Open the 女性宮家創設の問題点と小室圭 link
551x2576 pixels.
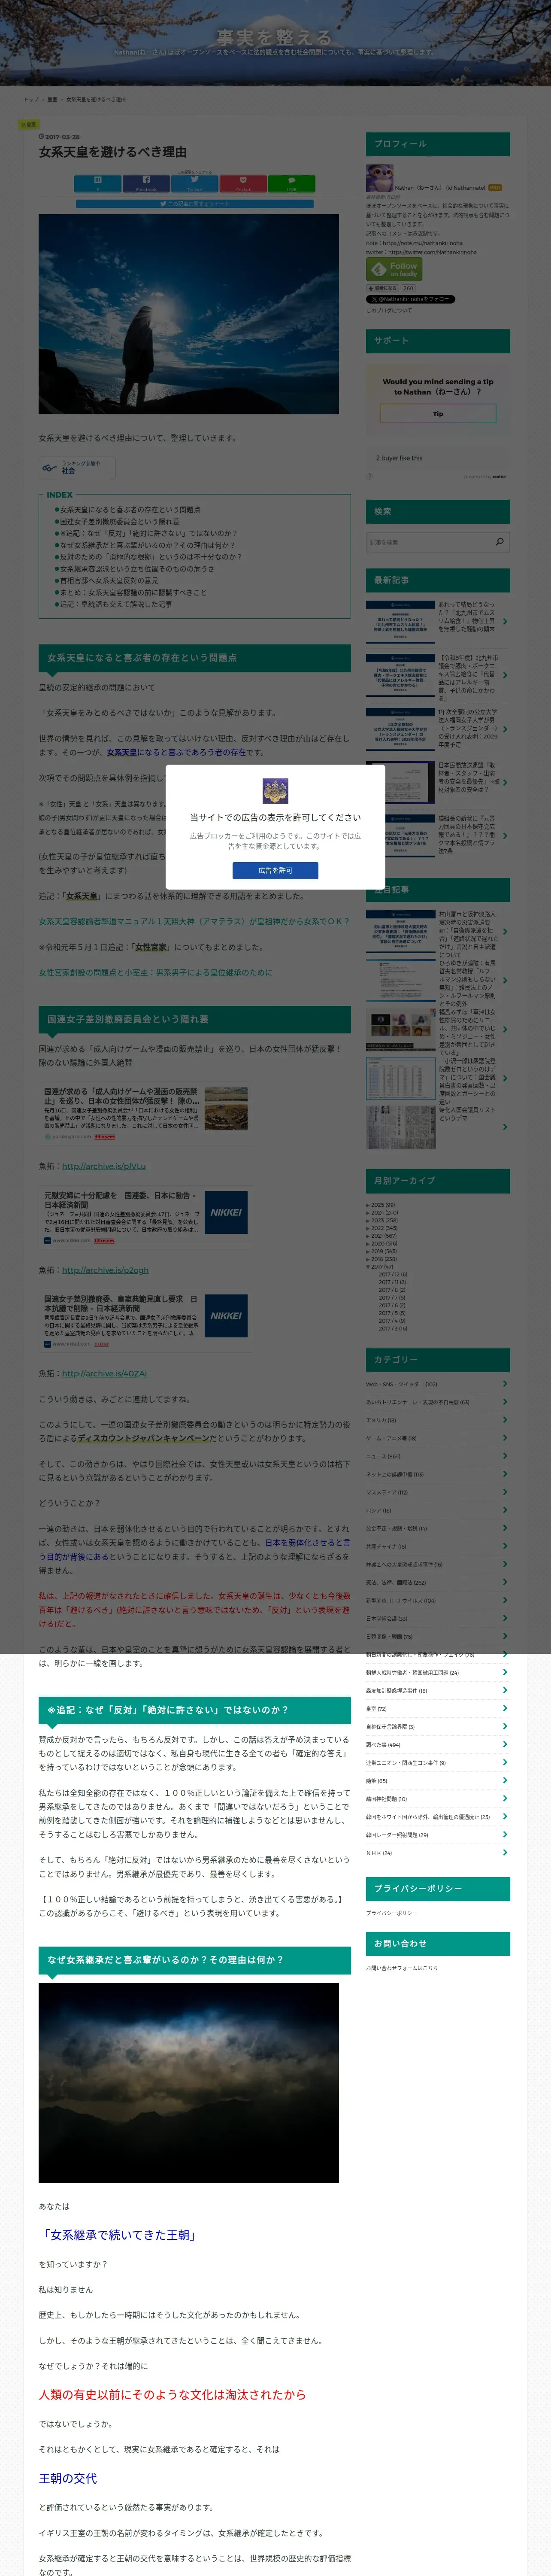coord(155,972)
